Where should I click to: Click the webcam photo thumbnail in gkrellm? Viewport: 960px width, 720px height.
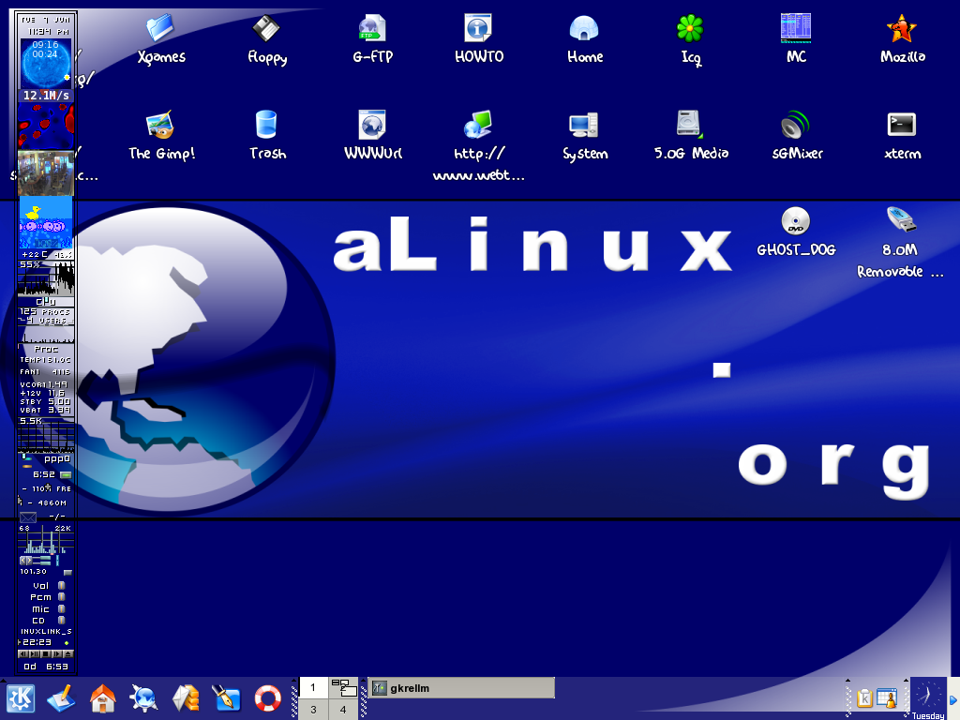46,173
